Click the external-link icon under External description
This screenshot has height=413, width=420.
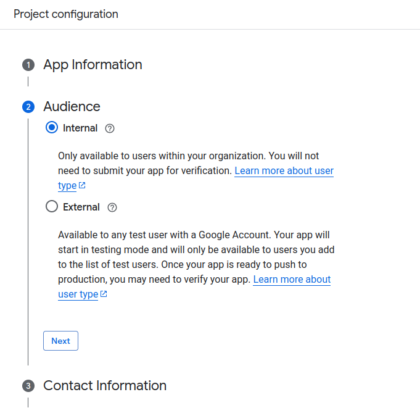click(x=104, y=294)
